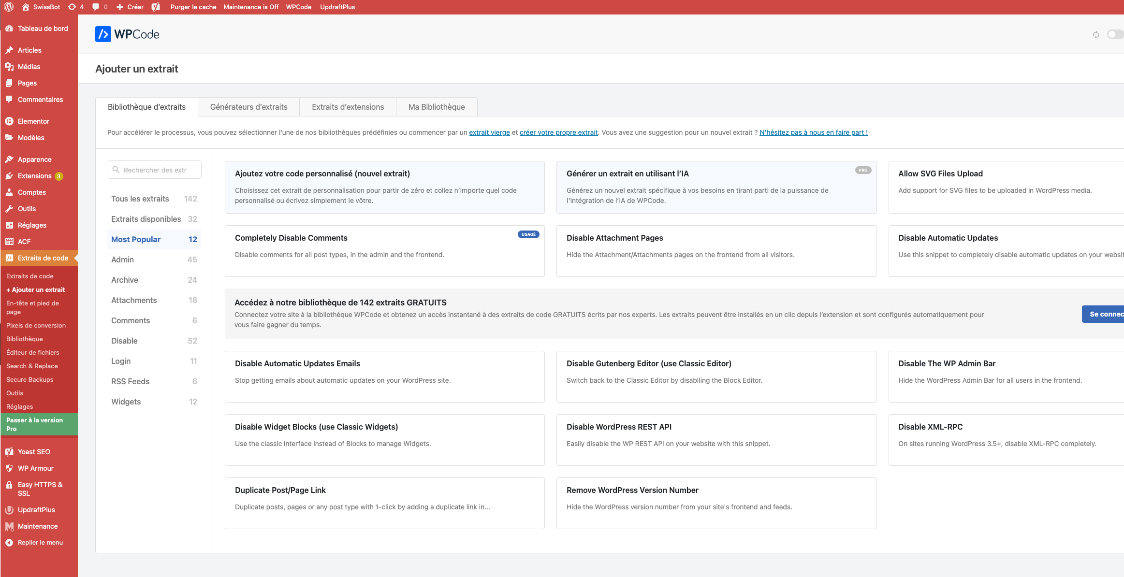Click the Se connecter button
This screenshot has height=577, width=1124.
point(1105,314)
